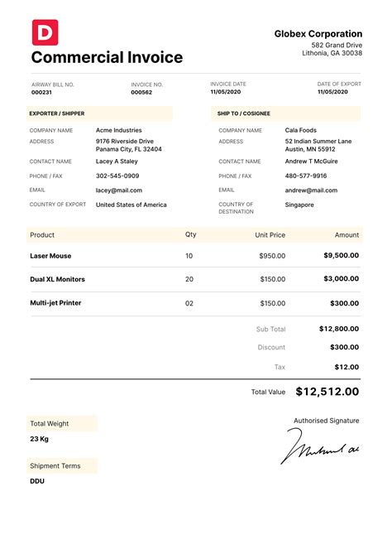Select the Laser Mouse product row
392x554 pixels.
tap(194, 255)
